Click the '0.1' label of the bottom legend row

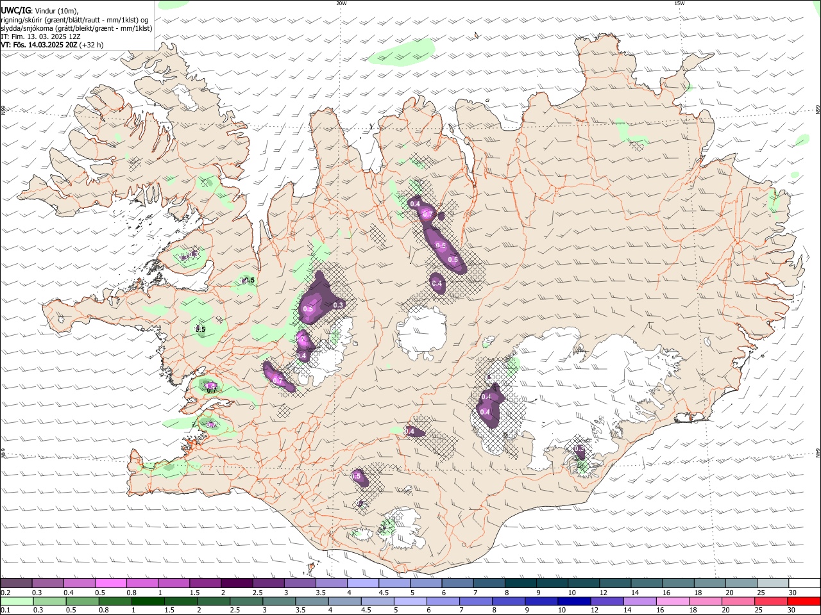pyautogui.click(x=5, y=611)
